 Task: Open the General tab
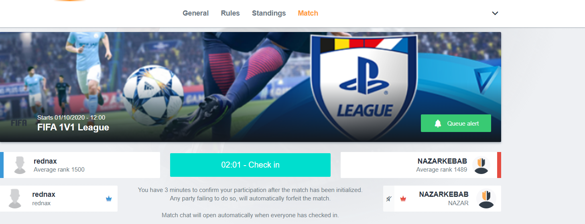(195, 13)
